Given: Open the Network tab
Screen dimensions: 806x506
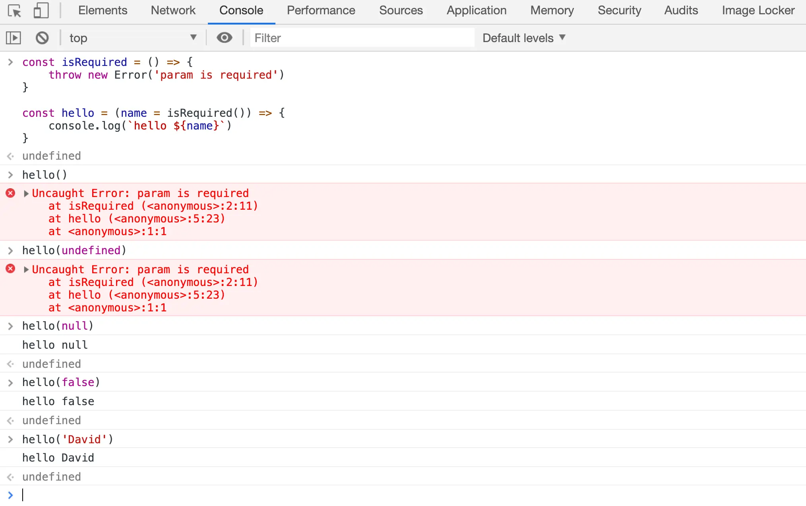Looking at the screenshot, I should pyautogui.click(x=173, y=10).
